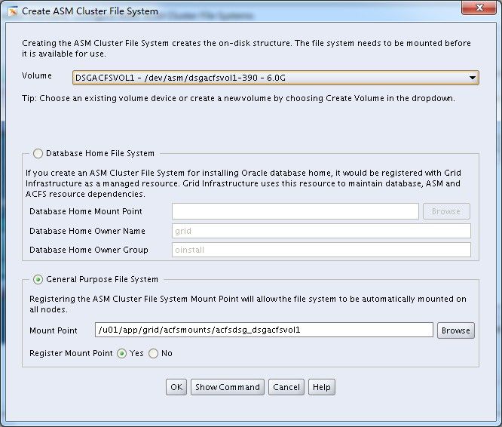Click the 'Mount Point' label
Image resolution: width=502 pixels, height=427 pixels.
pyautogui.click(x=54, y=330)
